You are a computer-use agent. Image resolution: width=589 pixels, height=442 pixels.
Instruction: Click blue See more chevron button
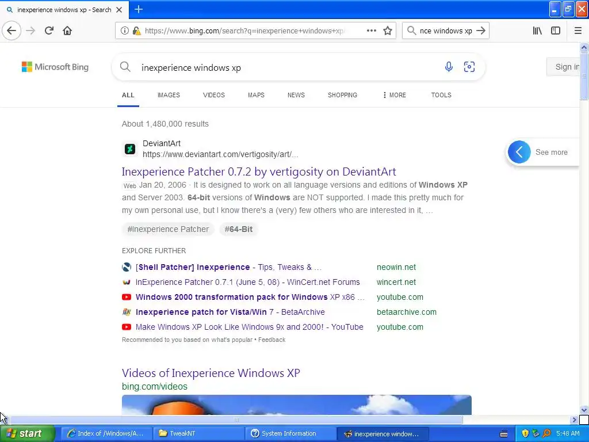519,152
